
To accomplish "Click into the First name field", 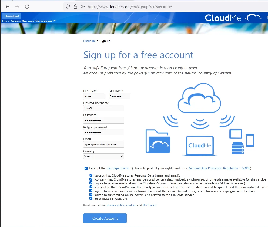I will [x=94, y=96].
